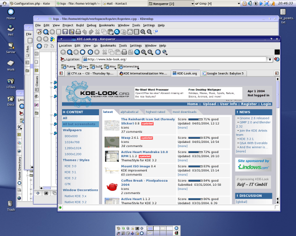Click the Up arrow in Konqueror toolbar
Viewport: 296px width, 236px height.
pos(63,52)
